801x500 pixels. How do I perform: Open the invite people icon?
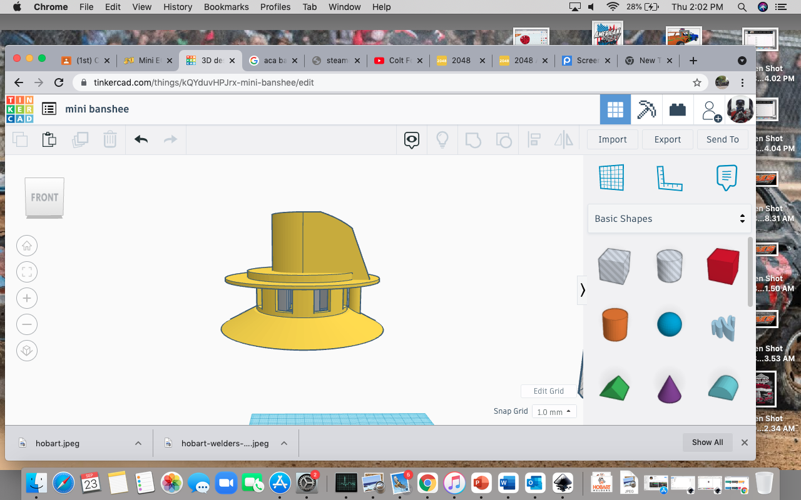point(711,110)
